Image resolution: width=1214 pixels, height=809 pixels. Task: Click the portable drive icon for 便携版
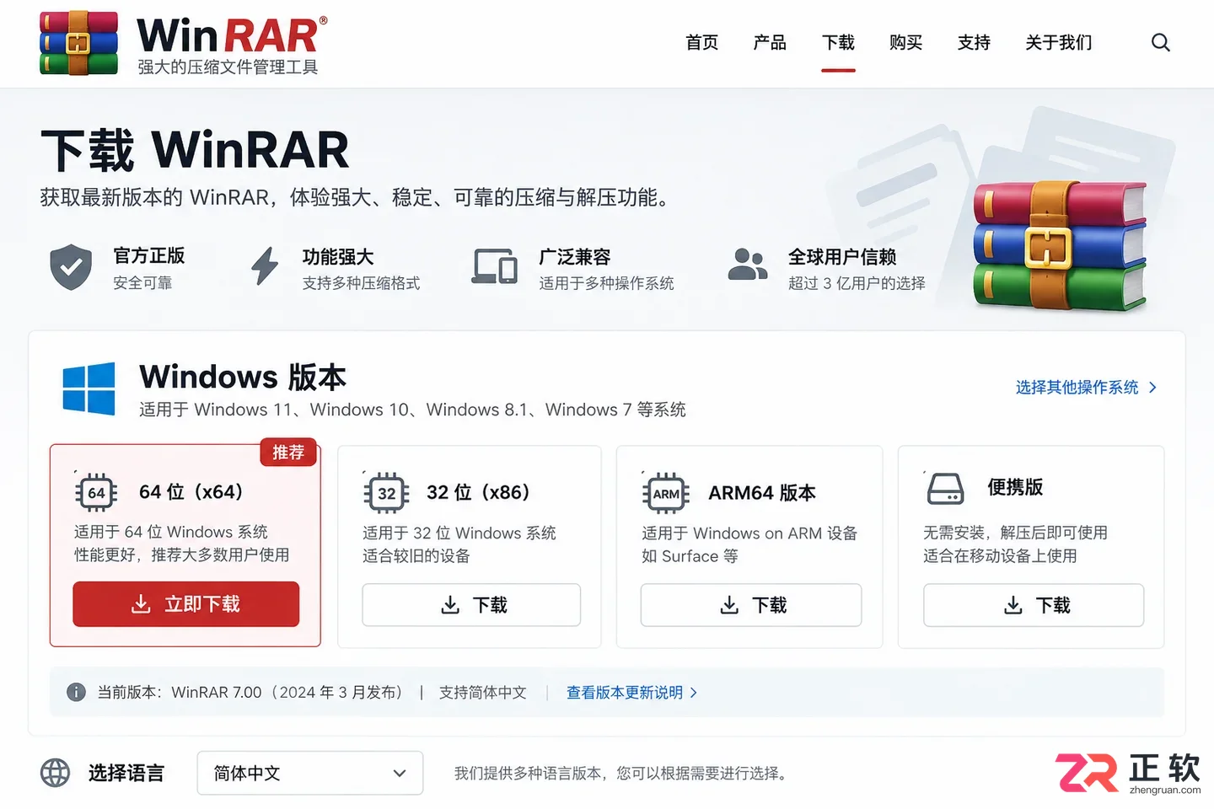(x=945, y=489)
